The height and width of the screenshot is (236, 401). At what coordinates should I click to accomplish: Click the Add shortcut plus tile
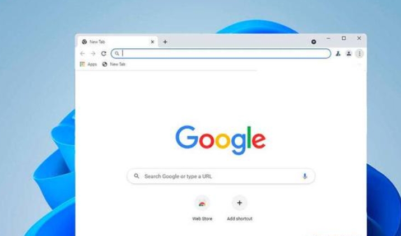point(240,209)
